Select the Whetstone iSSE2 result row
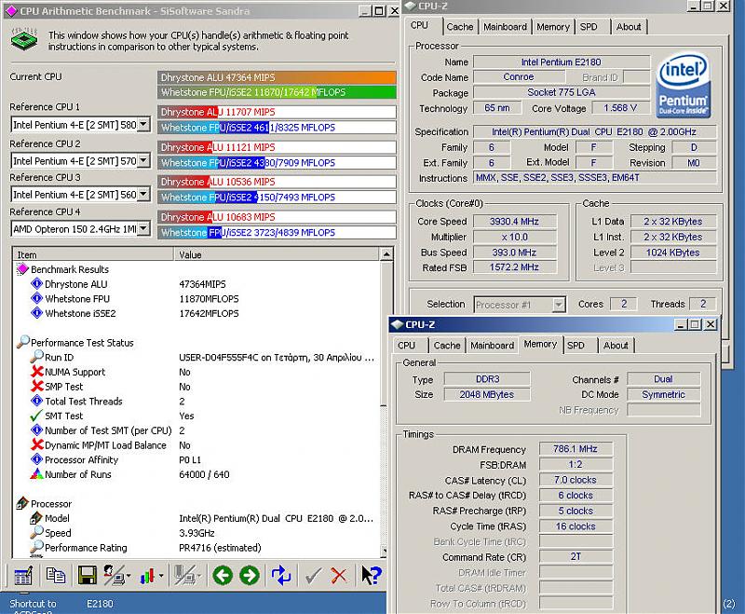This screenshot has height=614, width=745. click(x=197, y=313)
